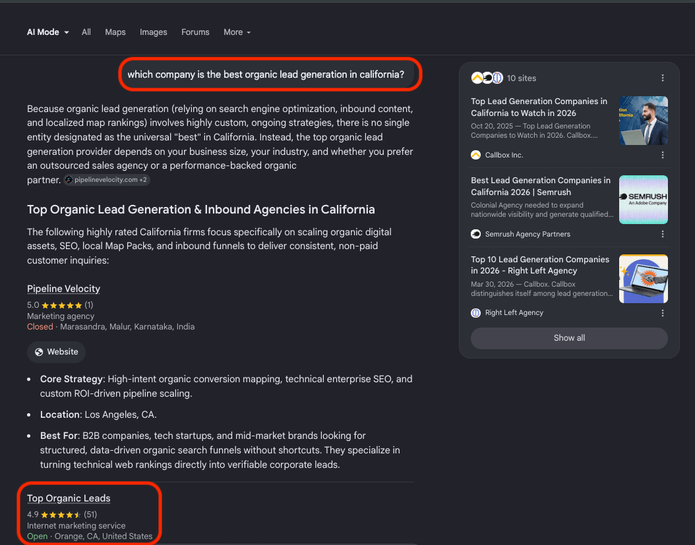Click the 10 sites source favicons cluster
The image size is (695, 545).
point(487,78)
